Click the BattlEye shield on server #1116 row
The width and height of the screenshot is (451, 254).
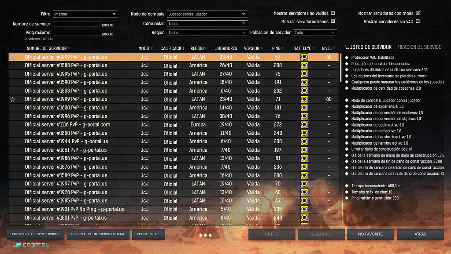pyautogui.click(x=303, y=124)
